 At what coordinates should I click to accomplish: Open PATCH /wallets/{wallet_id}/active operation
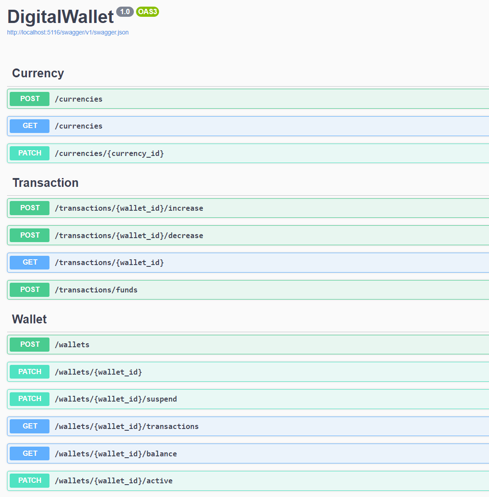pos(248,481)
